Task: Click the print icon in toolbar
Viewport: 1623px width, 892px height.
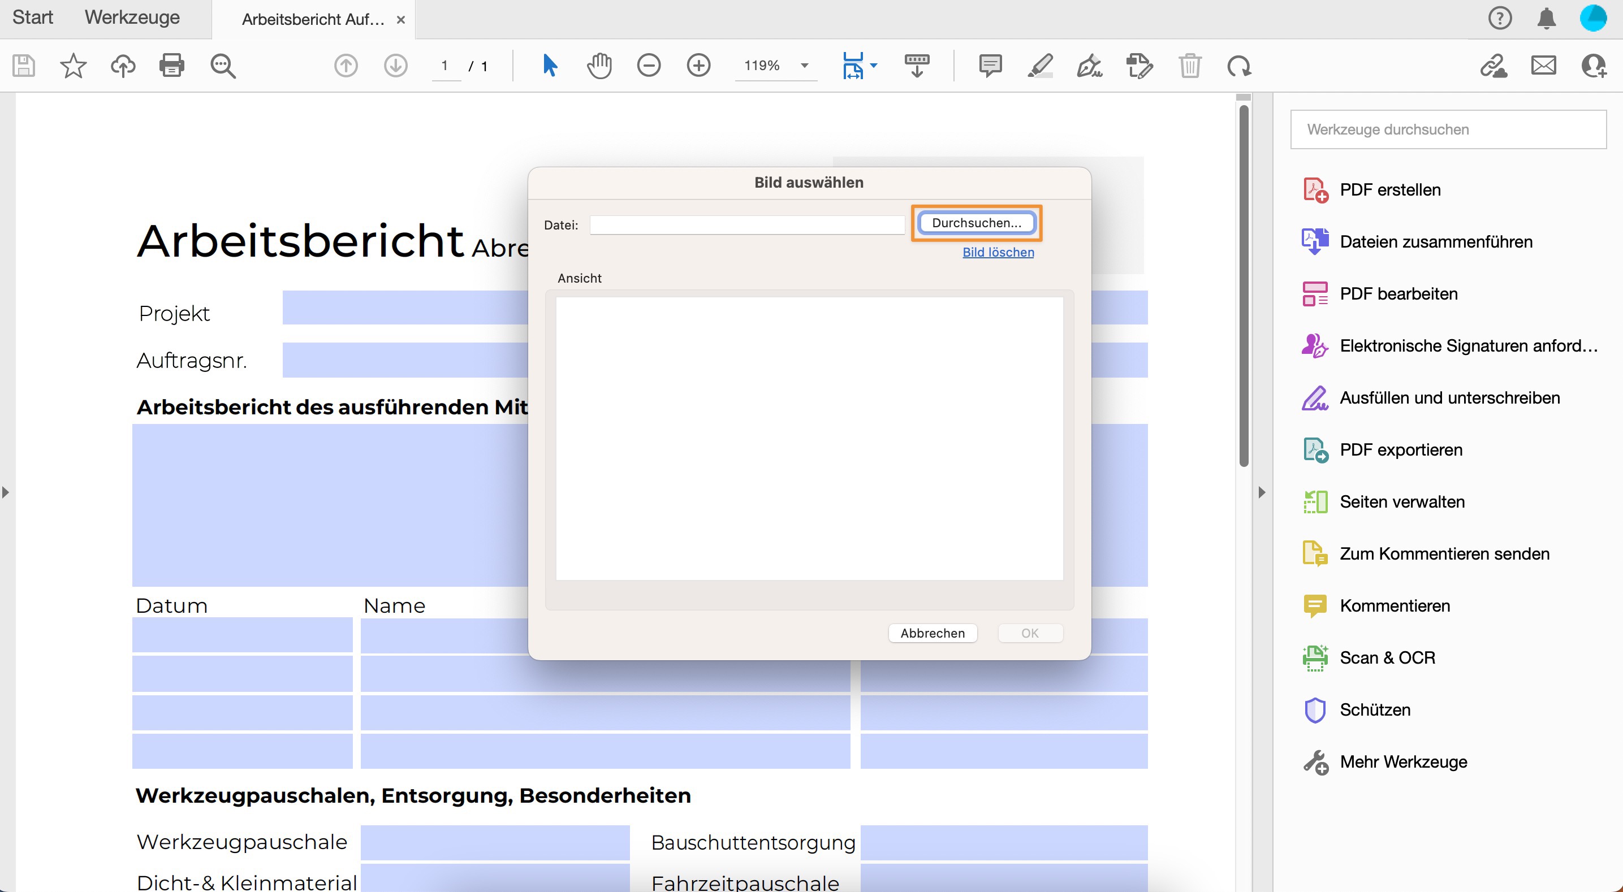Action: (171, 66)
